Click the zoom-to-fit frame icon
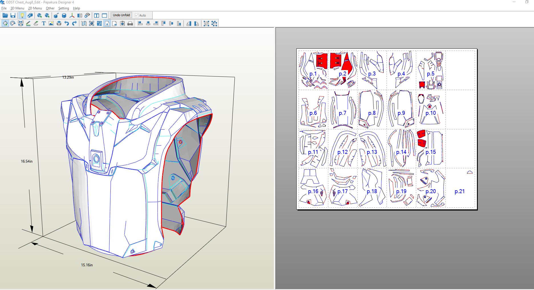This screenshot has width=534, height=290. [x=92, y=23]
